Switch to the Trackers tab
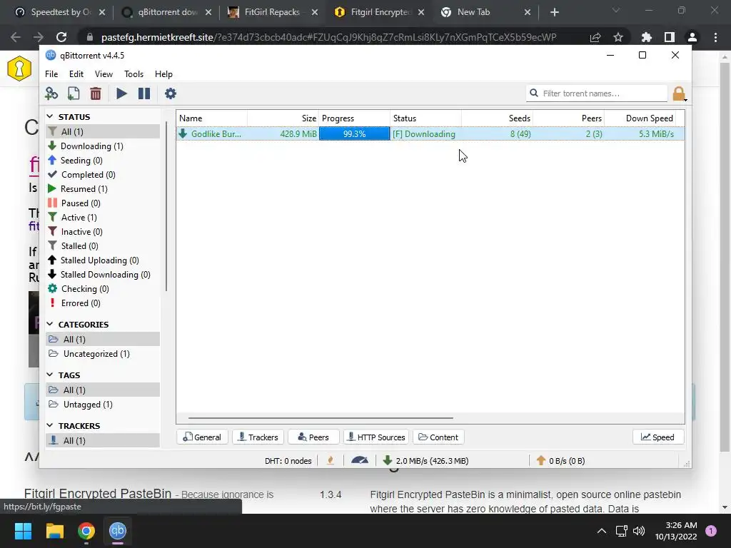Viewport: 731px width, 548px height. tap(258, 437)
